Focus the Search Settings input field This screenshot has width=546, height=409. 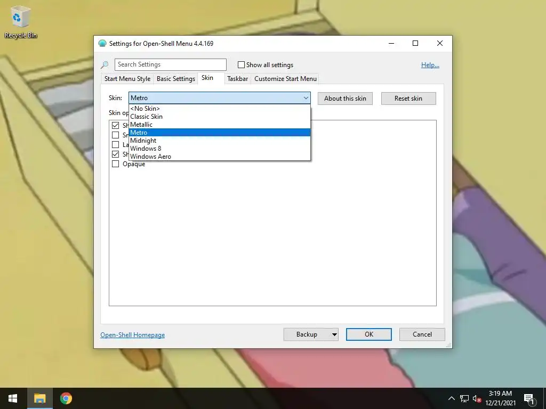[171, 64]
